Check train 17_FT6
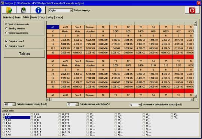This screenshot has width=202, height=139. pyautogui.click(x=59, y=114)
